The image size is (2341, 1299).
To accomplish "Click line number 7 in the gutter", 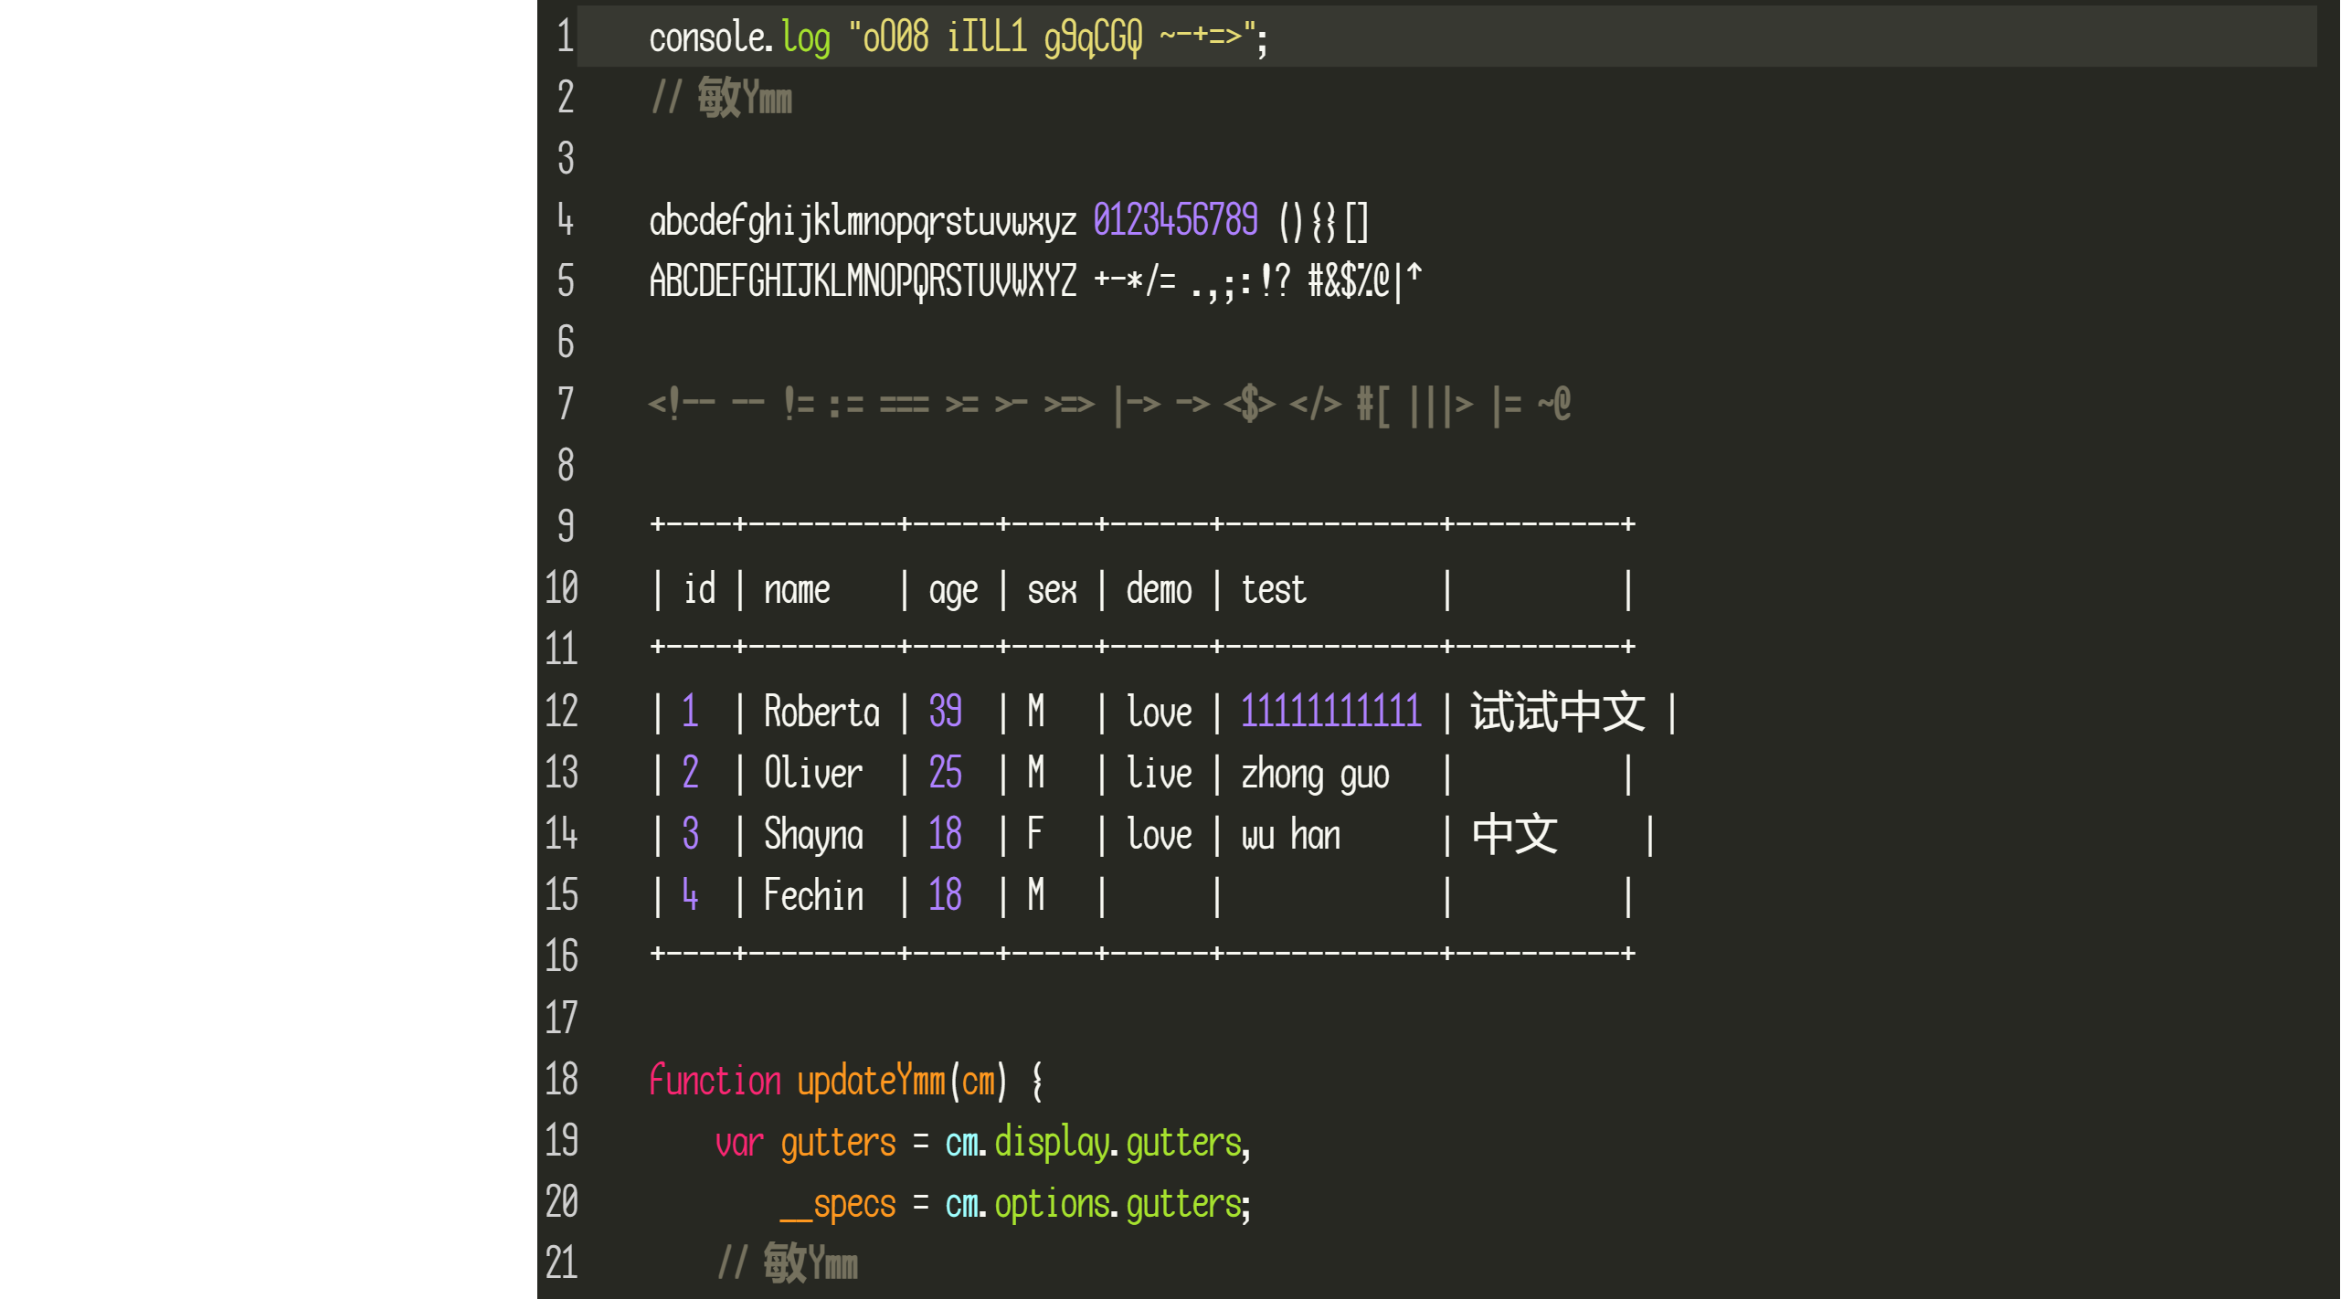I will pos(566,404).
